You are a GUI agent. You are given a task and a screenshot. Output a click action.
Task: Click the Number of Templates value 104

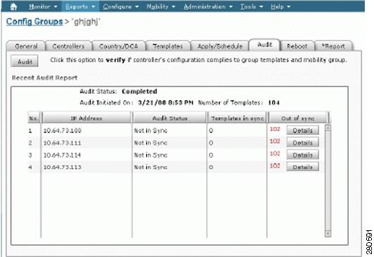(274, 102)
